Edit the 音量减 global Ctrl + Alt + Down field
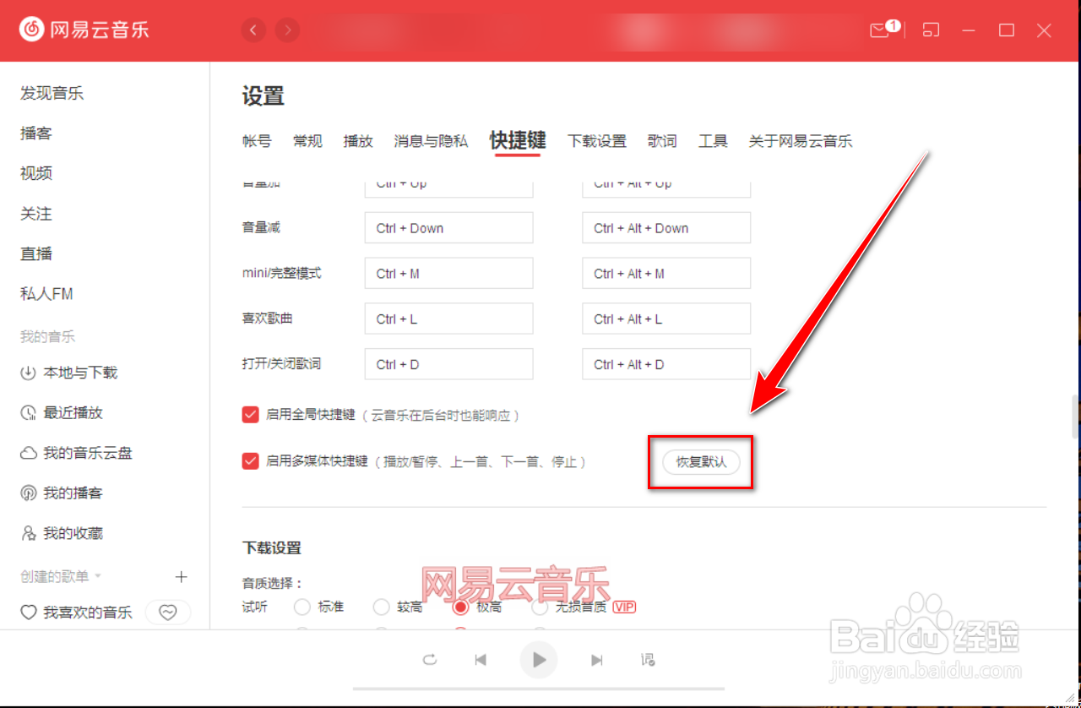 pyautogui.click(x=666, y=228)
